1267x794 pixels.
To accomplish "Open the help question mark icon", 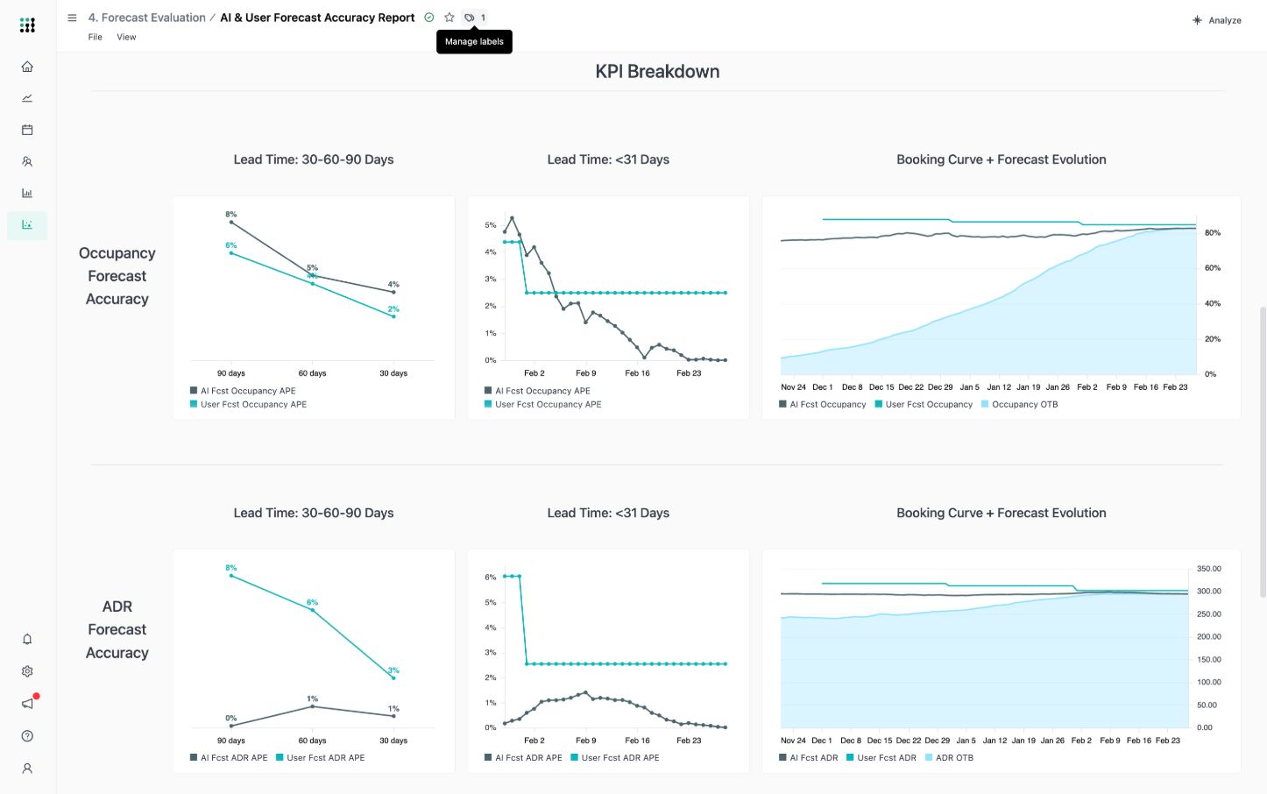I will pos(27,736).
